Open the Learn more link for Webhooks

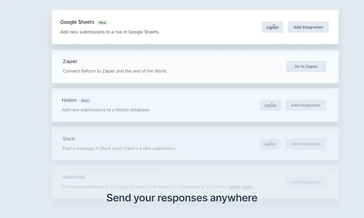240,186
